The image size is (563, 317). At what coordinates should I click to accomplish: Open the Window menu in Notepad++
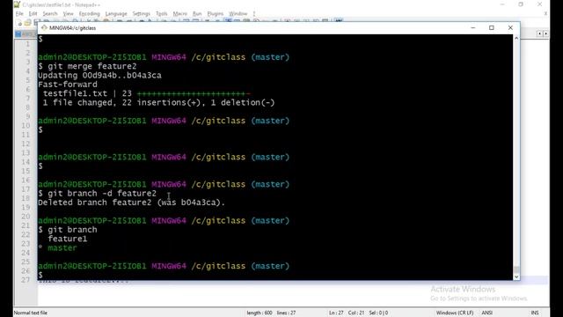coord(238,14)
